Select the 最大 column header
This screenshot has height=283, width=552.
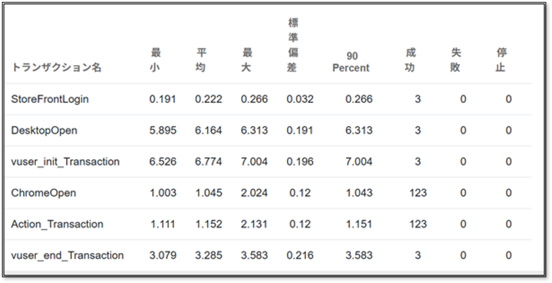coord(247,60)
